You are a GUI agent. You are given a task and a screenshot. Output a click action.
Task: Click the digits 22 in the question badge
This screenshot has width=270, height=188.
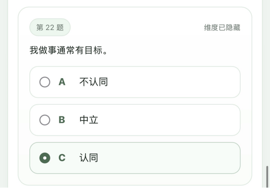tap(50, 27)
